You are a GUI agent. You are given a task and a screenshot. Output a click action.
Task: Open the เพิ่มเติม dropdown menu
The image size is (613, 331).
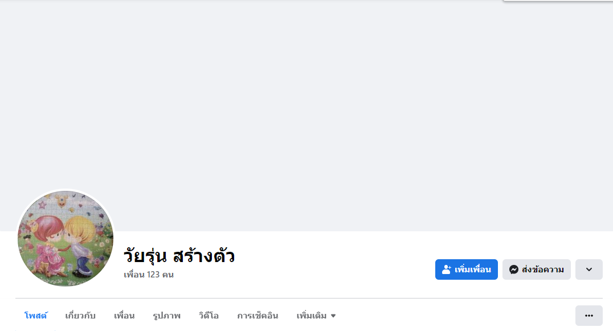point(312,316)
